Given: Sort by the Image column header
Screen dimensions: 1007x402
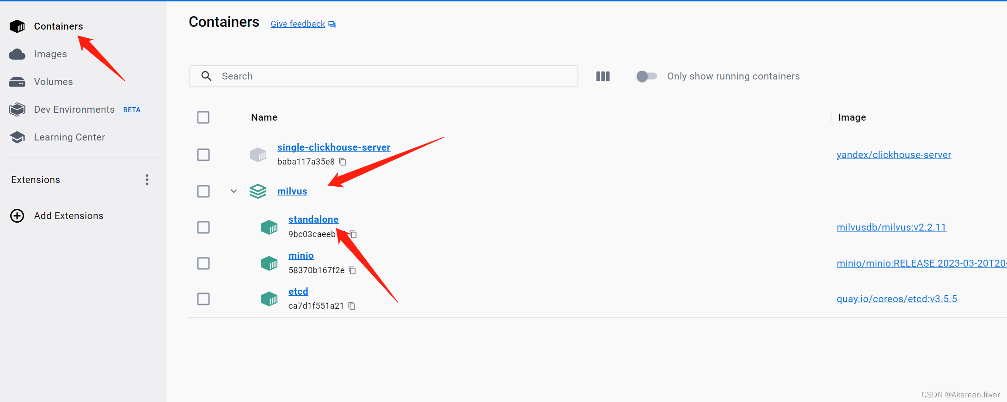Looking at the screenshot, I should point(852,117).
